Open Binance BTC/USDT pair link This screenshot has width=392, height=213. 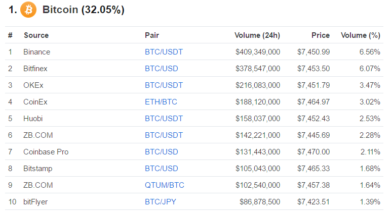pyautogui.click(x=164, y=52)
